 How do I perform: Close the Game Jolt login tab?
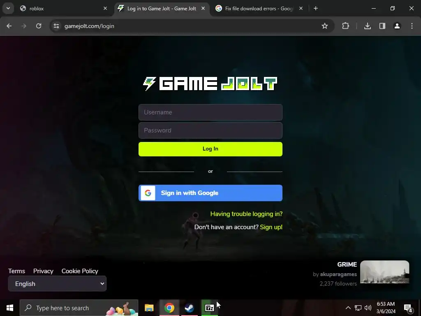[x=203, y=8]
